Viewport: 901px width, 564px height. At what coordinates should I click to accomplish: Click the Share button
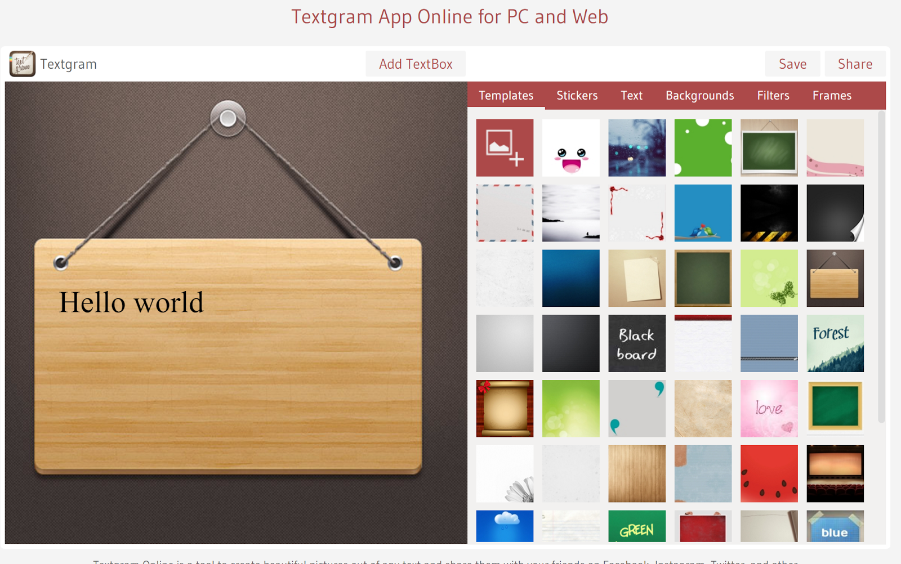pos(854,63)
